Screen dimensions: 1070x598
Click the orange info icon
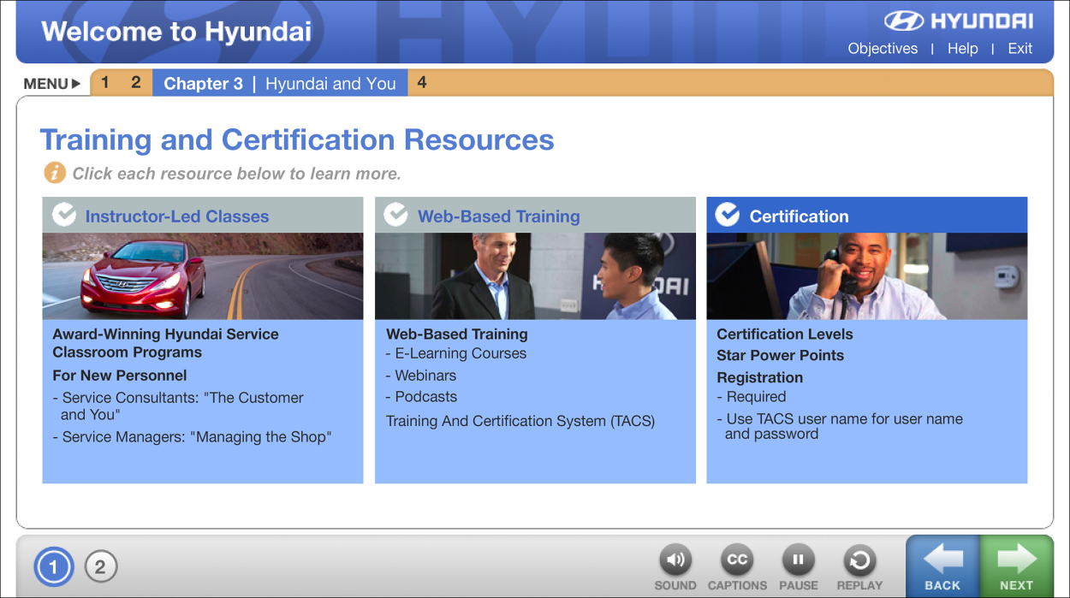(x=54, y=173)
